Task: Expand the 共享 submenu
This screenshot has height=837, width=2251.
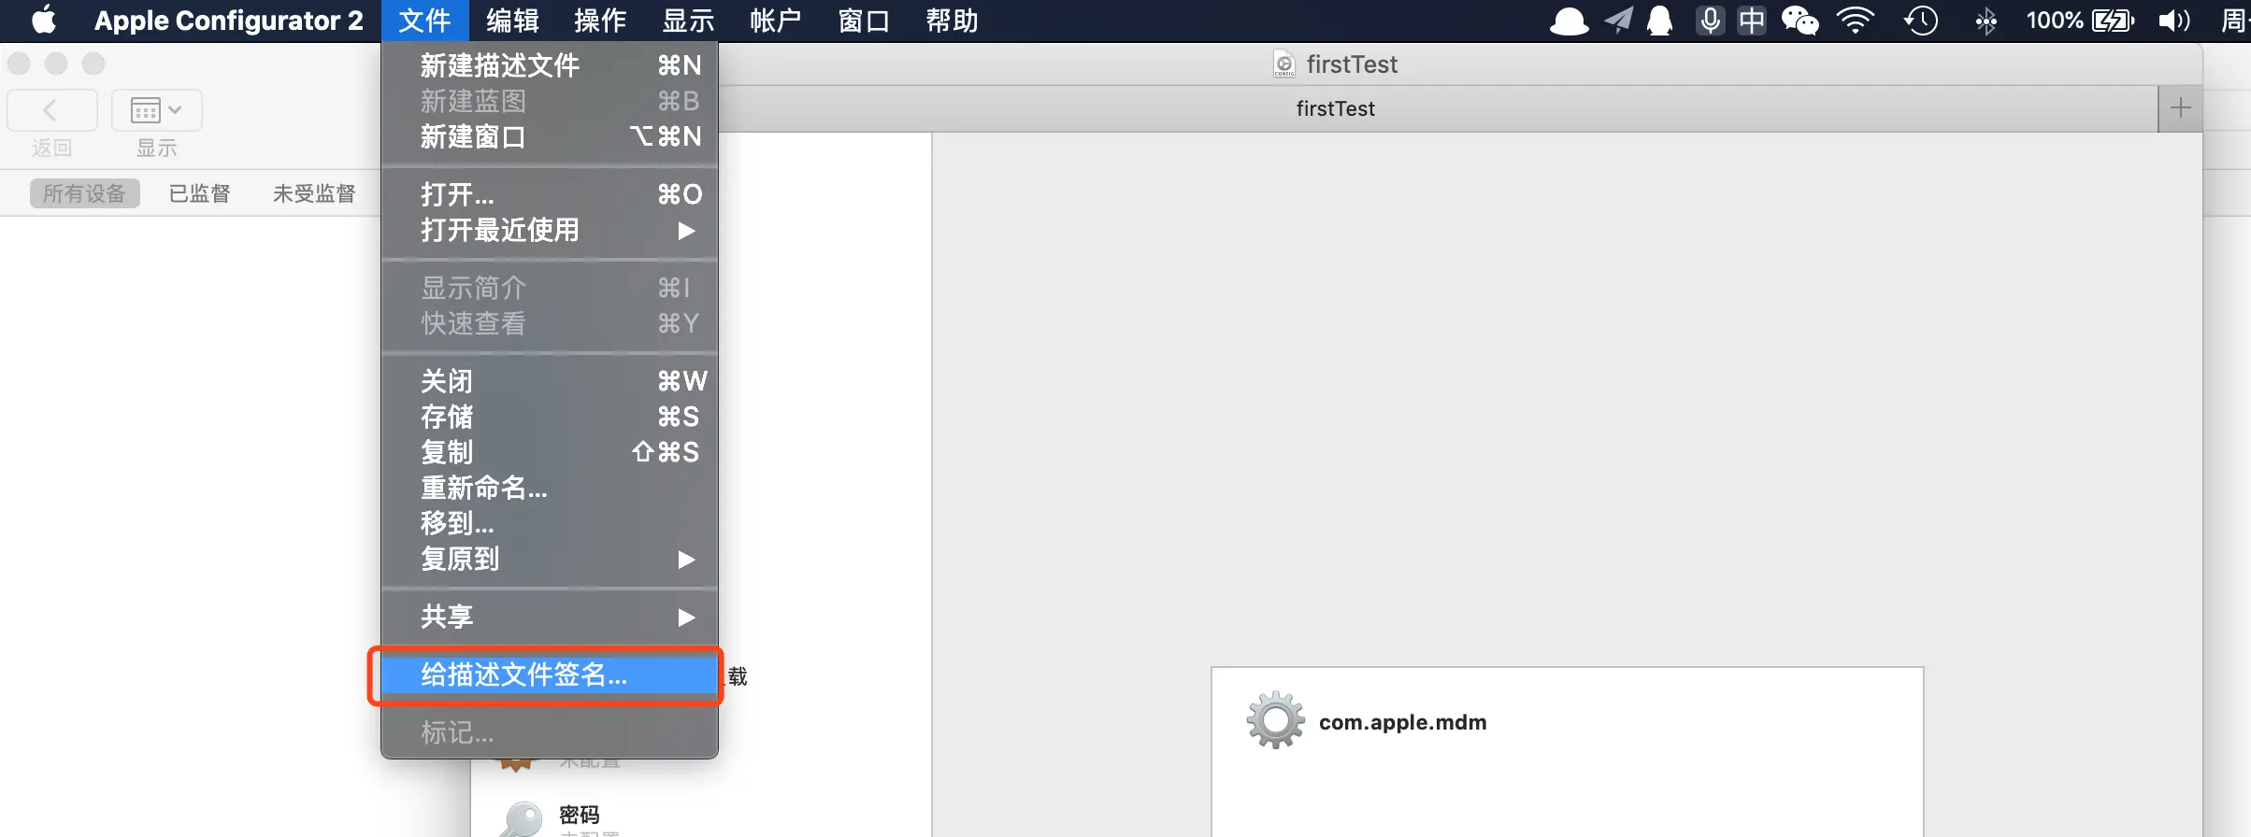Action: [x=550, y=617]
